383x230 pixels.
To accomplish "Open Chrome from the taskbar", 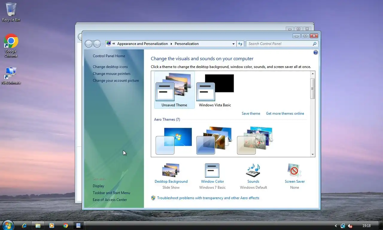I will click(66, 226).
